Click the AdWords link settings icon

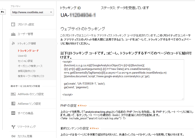pos(13,94)
